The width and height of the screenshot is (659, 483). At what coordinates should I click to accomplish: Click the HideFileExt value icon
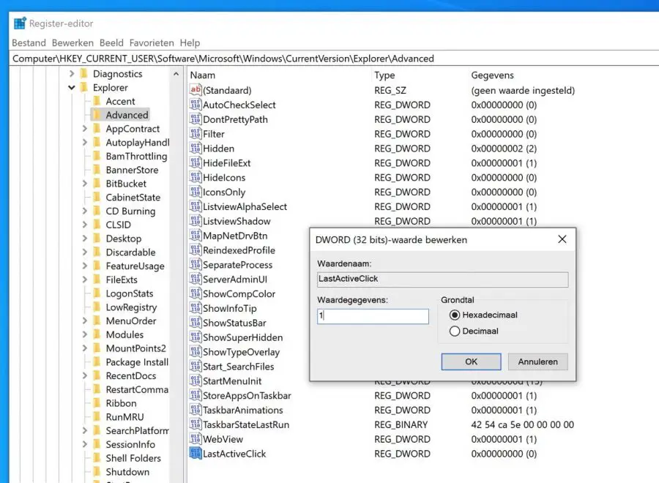pyautogui.click(x=196, y=163)
